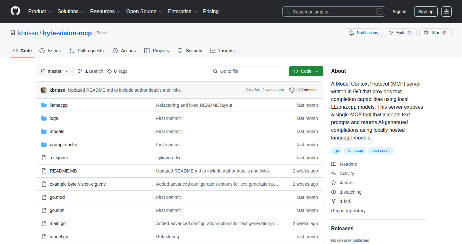This screenshot has width=462, height=244.
Task: Open the 131ae5b commit hash
Action: 251,90
